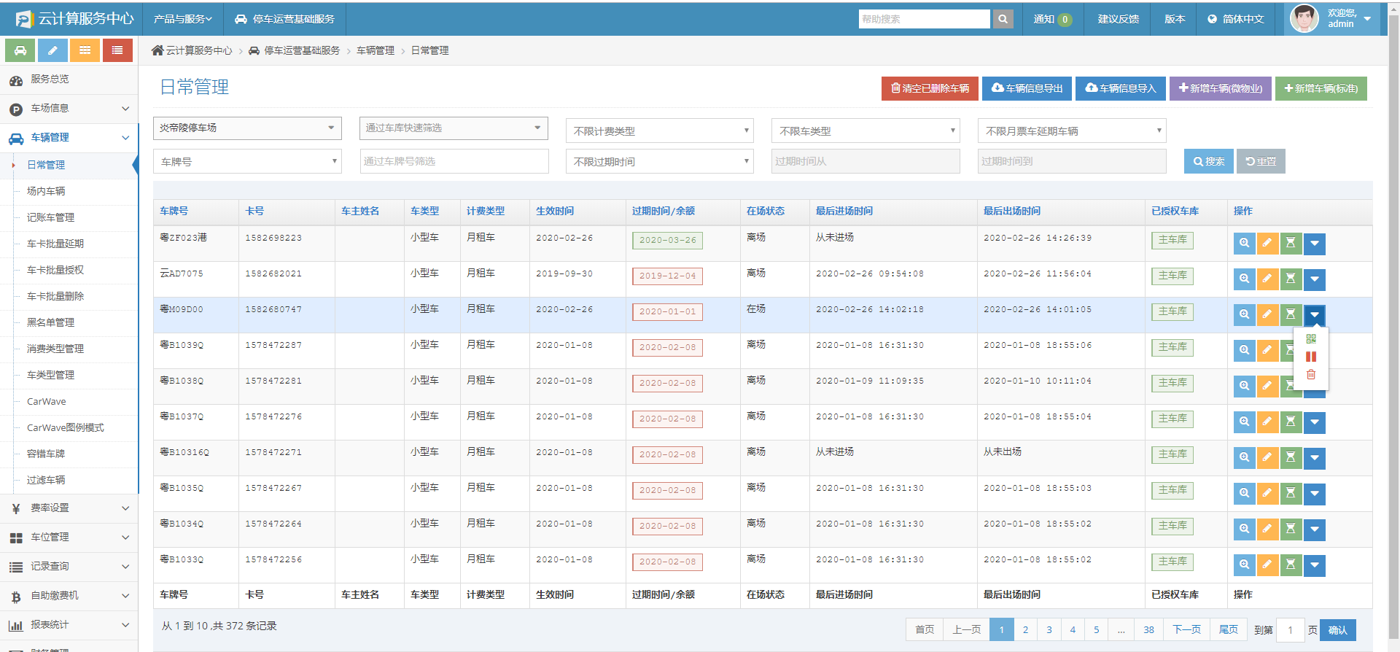Click the 清空已删除车辆 button
Viewport: 1400px width, 652px height.
click(930, 88)
